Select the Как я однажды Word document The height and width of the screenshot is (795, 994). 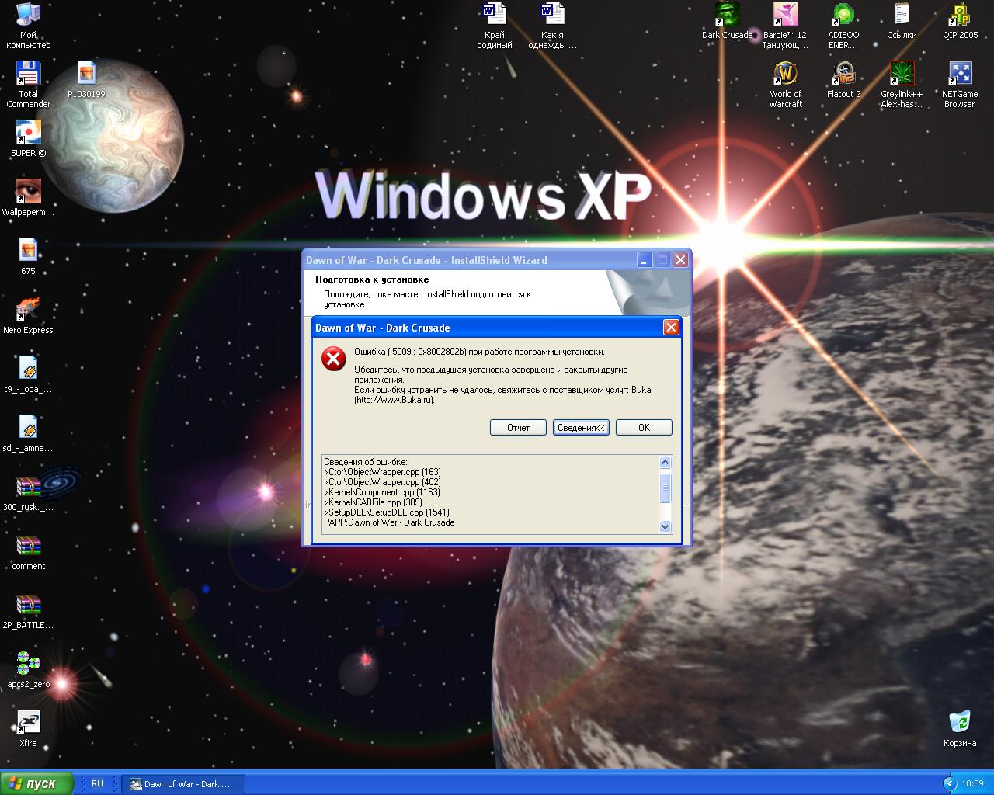click(x=552, y=14)
